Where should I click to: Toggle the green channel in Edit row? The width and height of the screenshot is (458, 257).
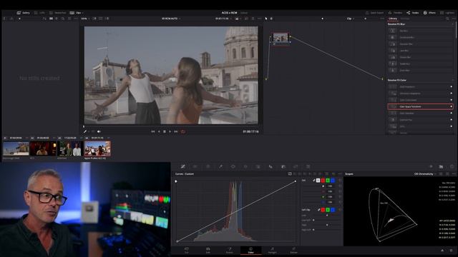click(328, 181)
